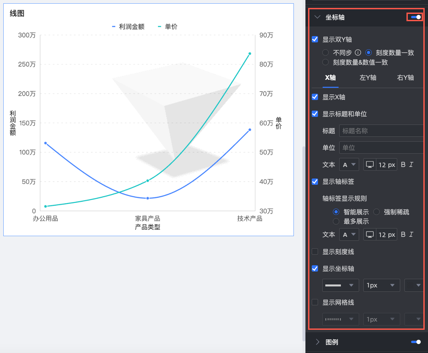This screenshot has width=428, height=353.
Task: Click 利润金额 data point at 技术产品
Action: 250,129
